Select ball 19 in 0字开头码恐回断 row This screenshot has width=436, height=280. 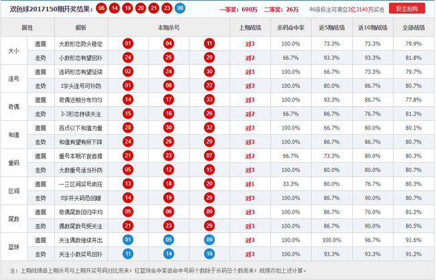[168, 198]
